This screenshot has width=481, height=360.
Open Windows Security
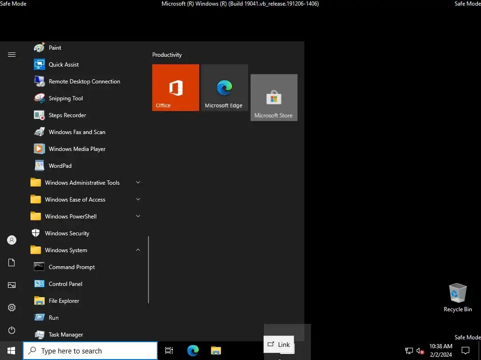(x=86, y=233)
